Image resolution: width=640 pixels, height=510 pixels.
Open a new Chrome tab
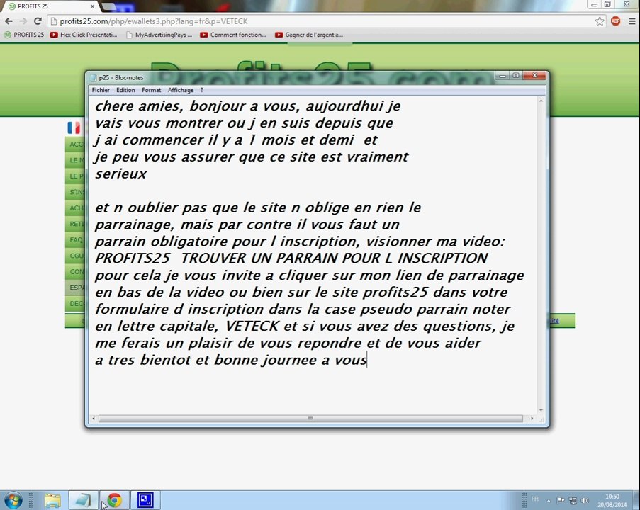(108, 6)
